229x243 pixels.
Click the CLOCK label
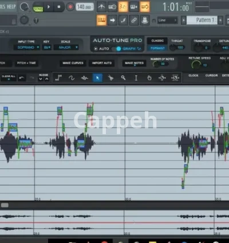coord(194,76)
